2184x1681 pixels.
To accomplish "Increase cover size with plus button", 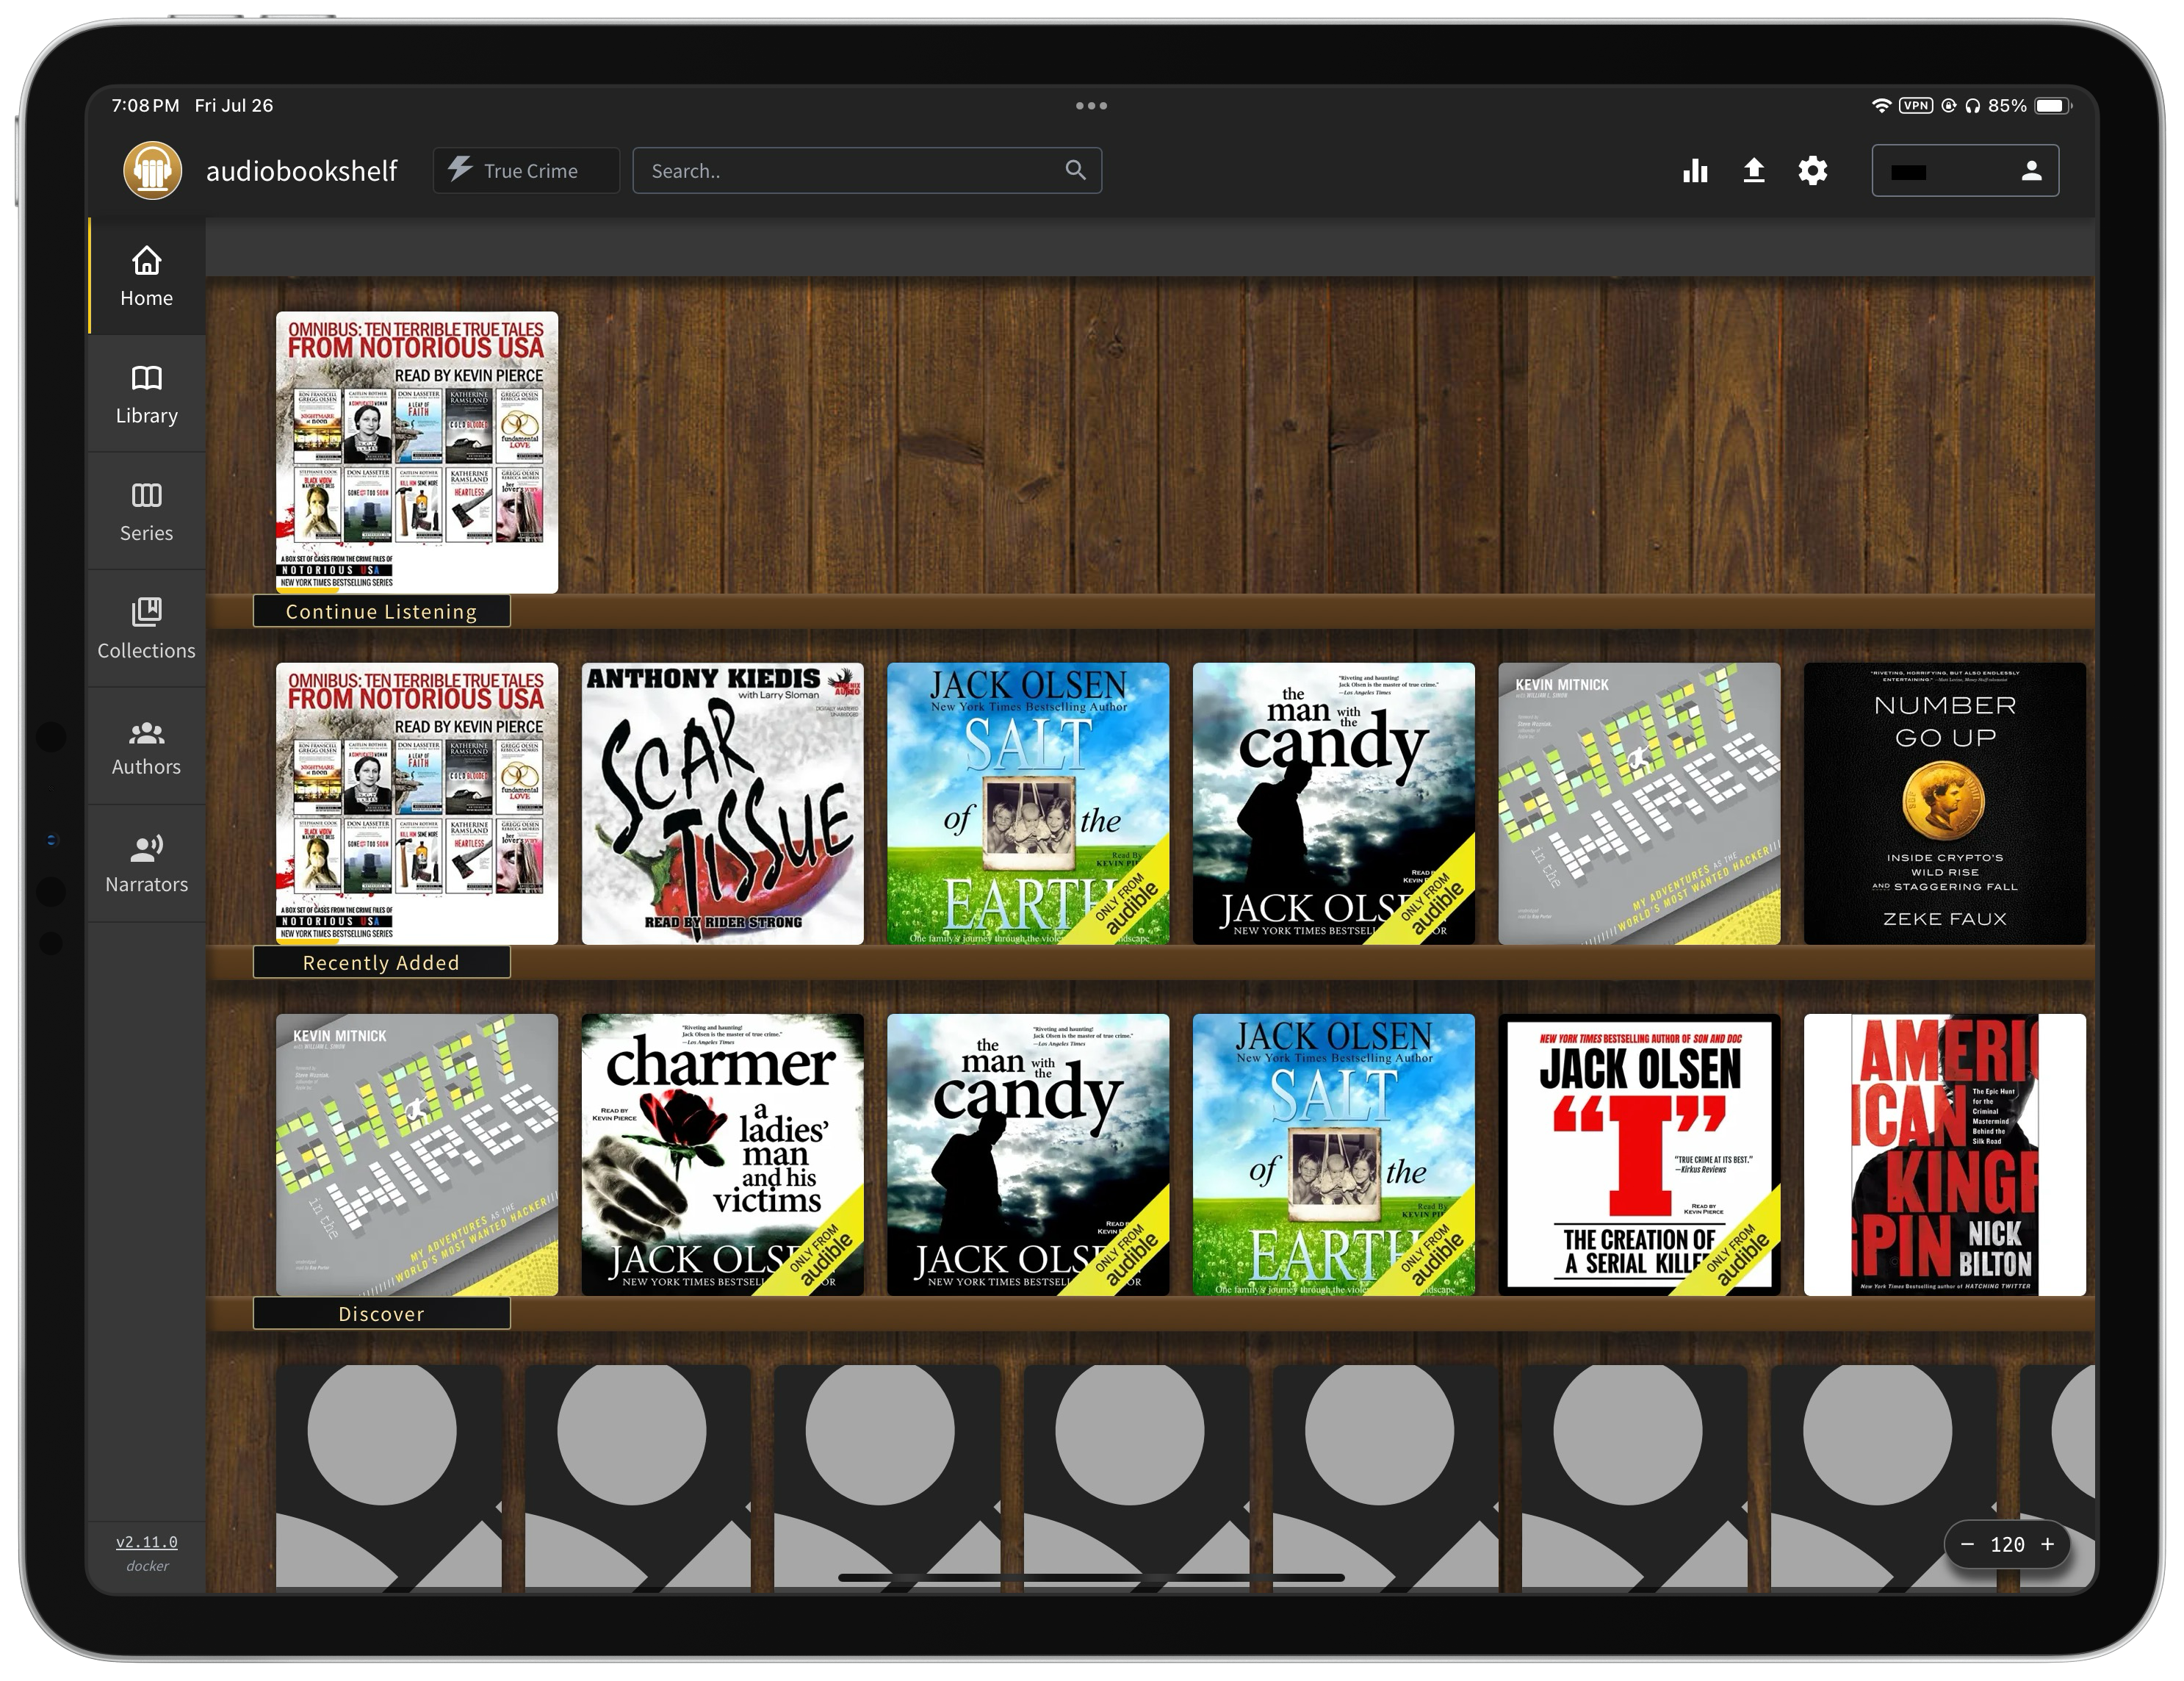I will (2047, 1544).
